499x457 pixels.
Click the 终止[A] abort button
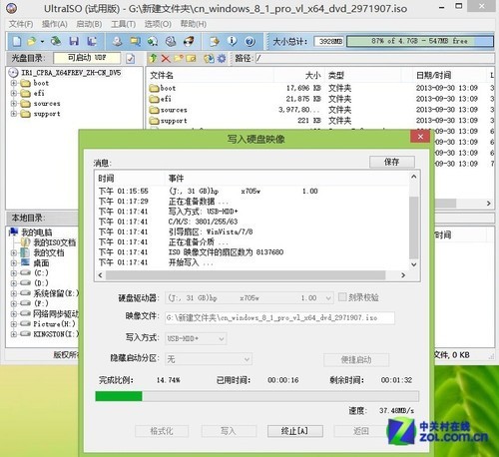point(294,431)
